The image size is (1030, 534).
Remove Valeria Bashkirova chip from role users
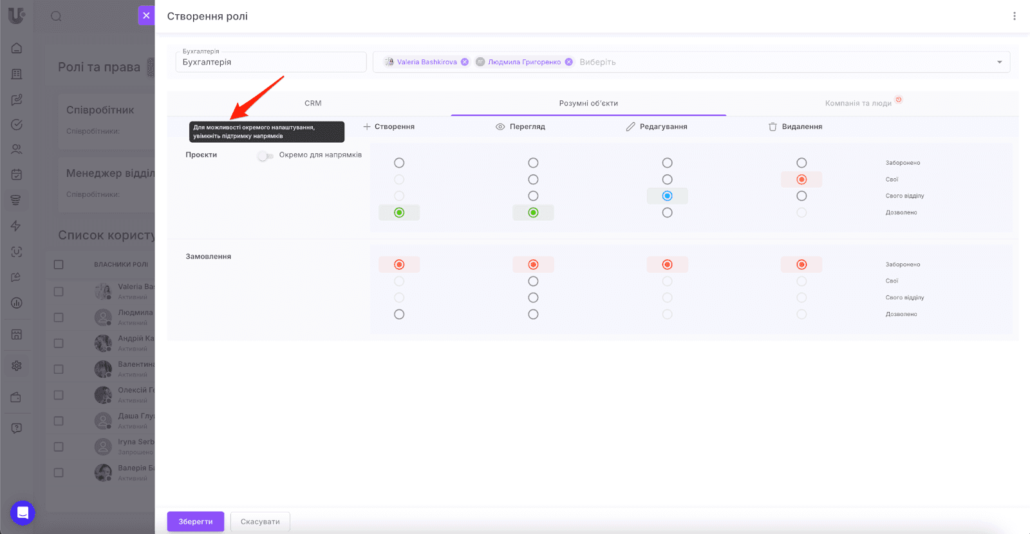[x=465, y=62]
